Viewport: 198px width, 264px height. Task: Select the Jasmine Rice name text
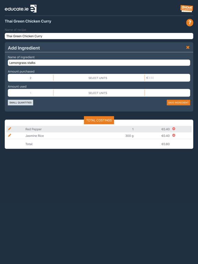pos(34,136)
